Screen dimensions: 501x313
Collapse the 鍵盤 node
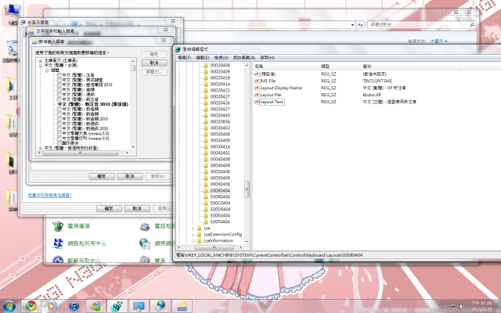coord(47,70)
